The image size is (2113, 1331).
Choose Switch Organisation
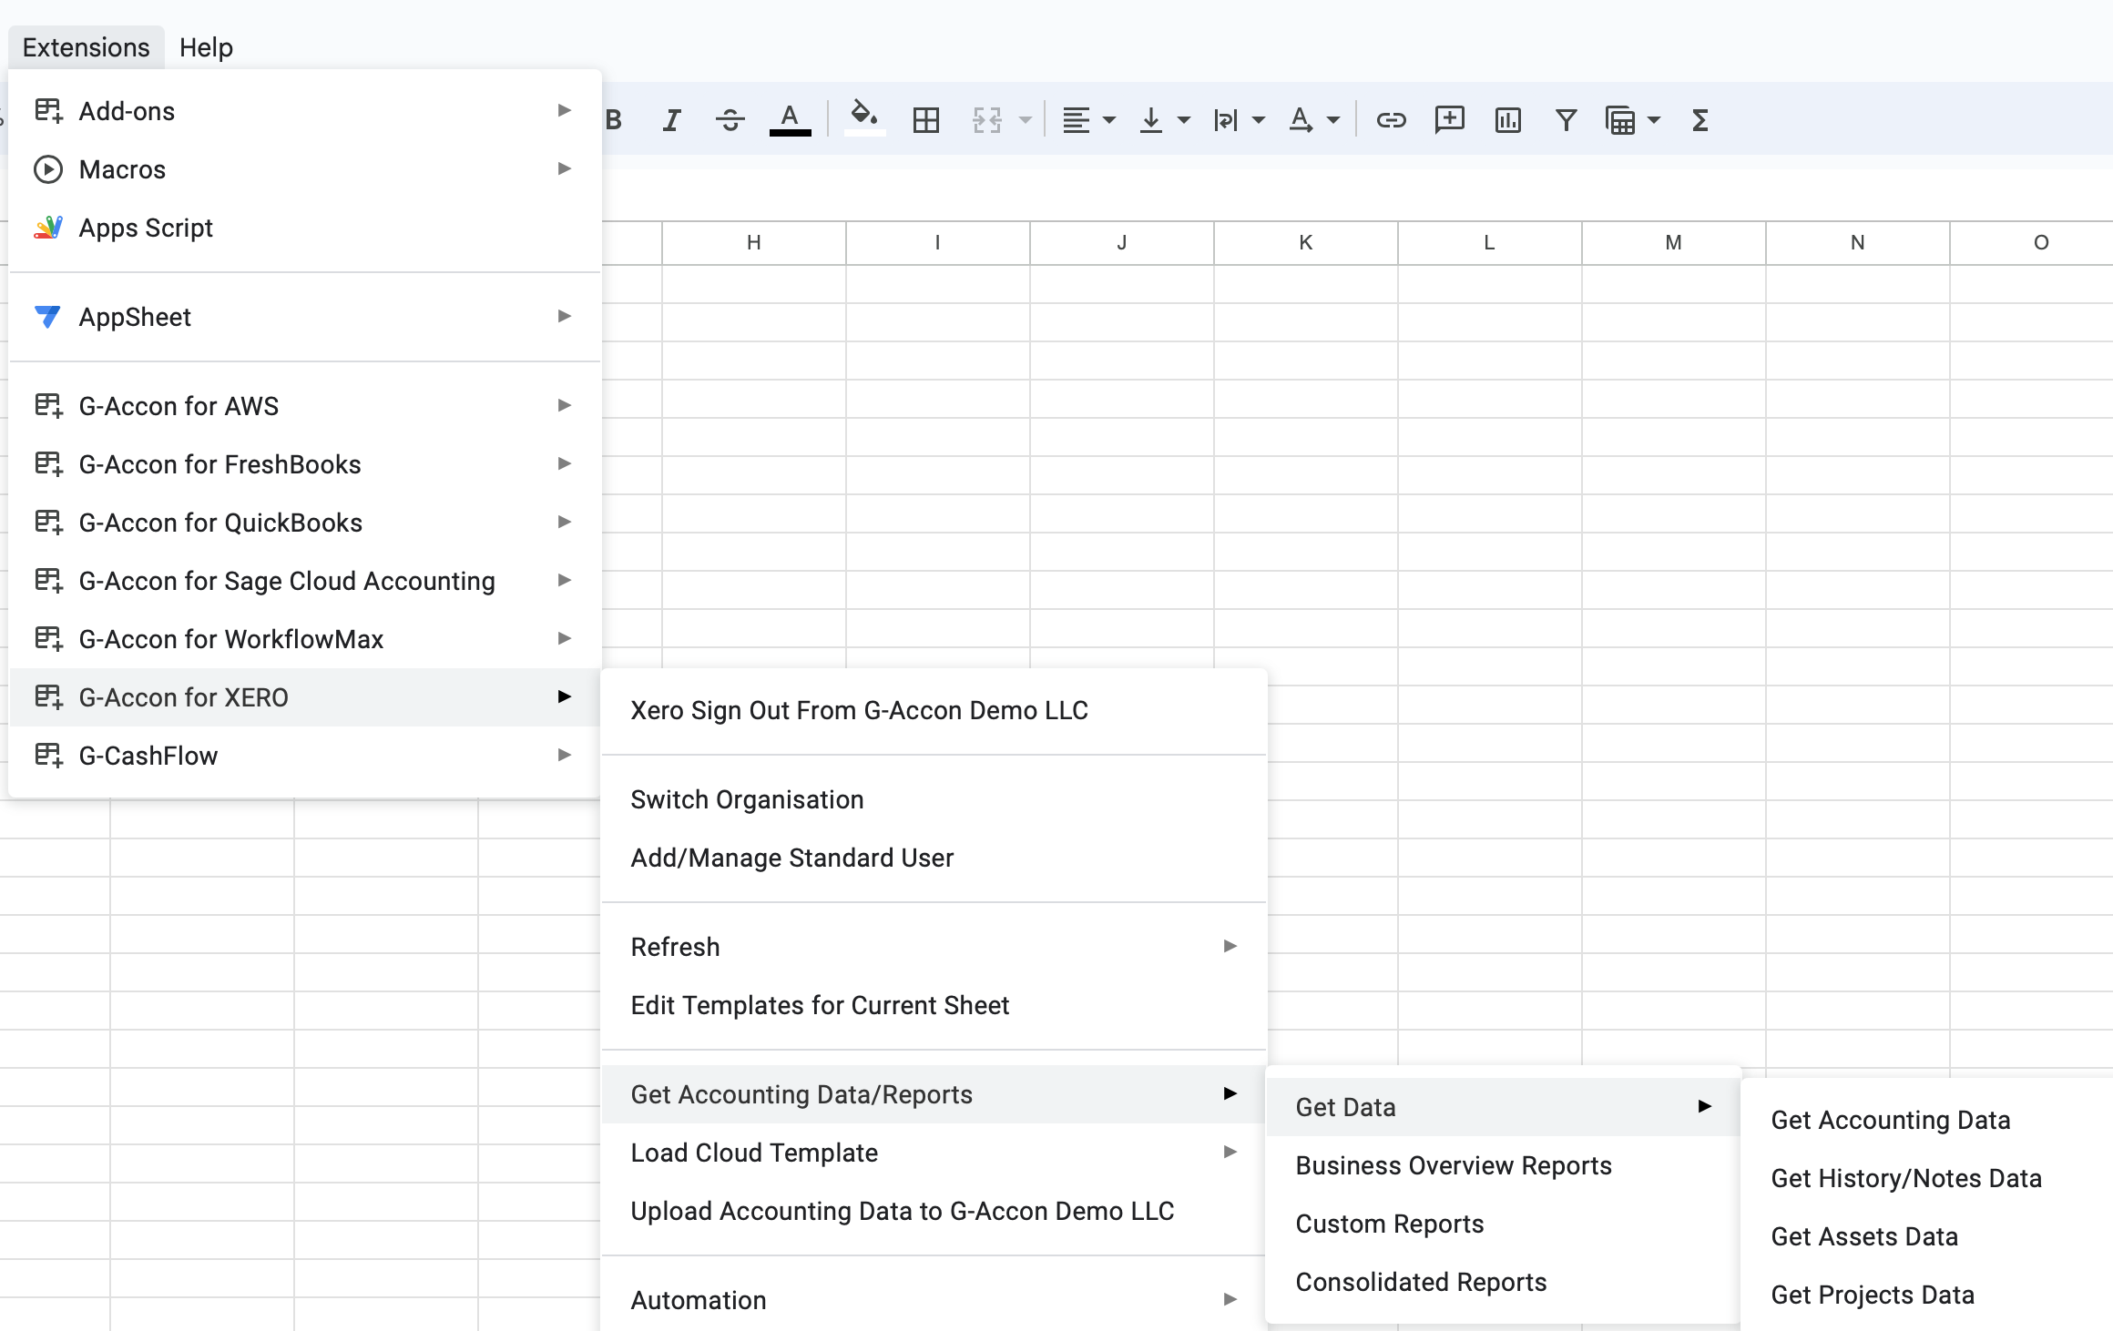tap(934, 799)
